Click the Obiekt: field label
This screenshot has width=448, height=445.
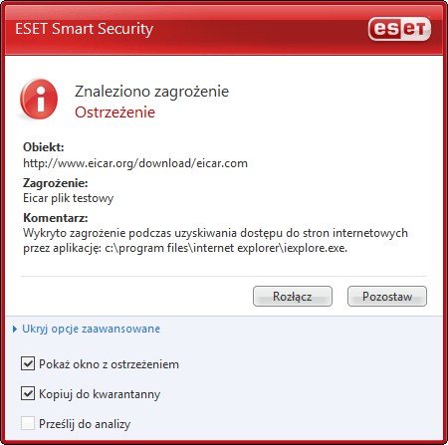(44, 147)
